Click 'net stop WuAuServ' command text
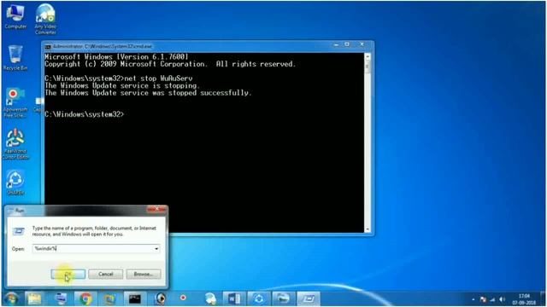This screenshot has height=307, width=547. pos(158,78)
